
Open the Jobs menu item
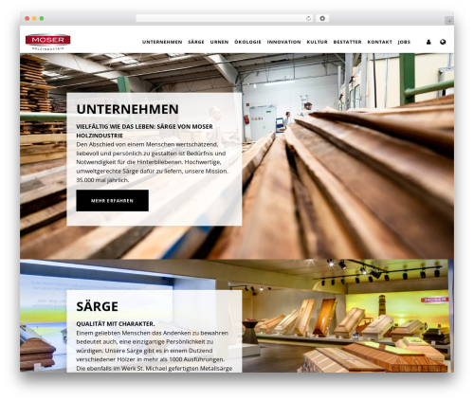tap(404, 42)
